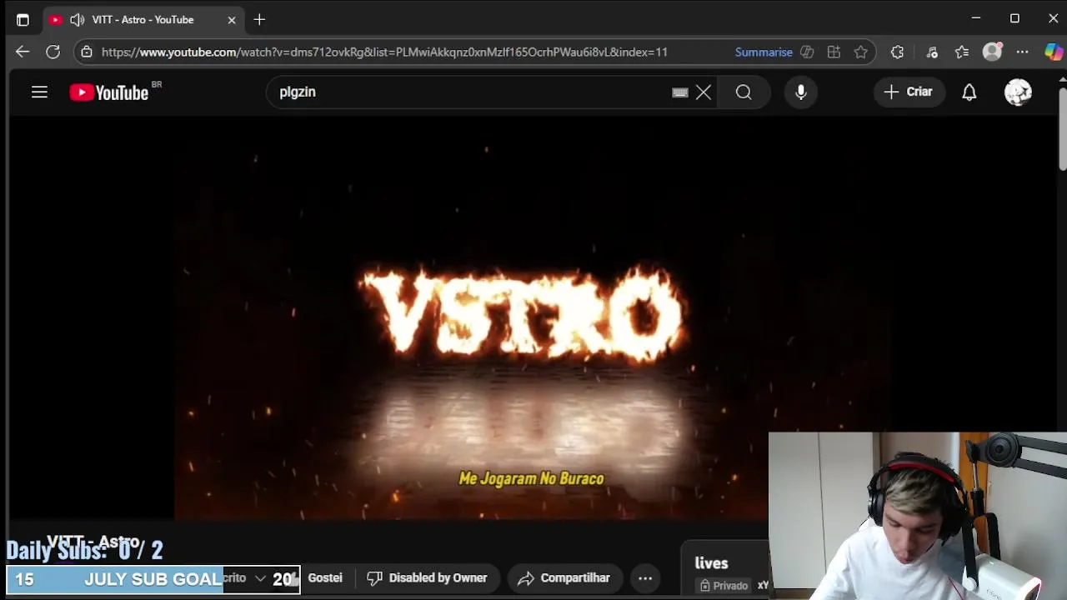The height and width of the screenshot is (600, 1067).
Task: Expand the subscription dropdown chevron
Action: coord(260,577)
